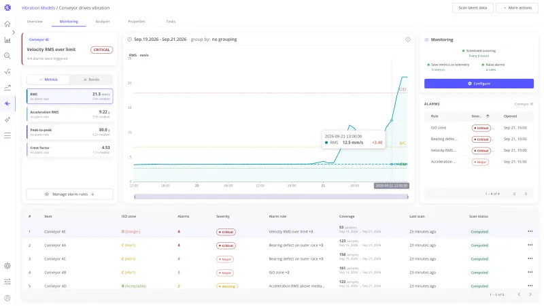Open ISO zone alarm row
The height and width of the screenshot is (306, 544).
click(x=479, y=128)
